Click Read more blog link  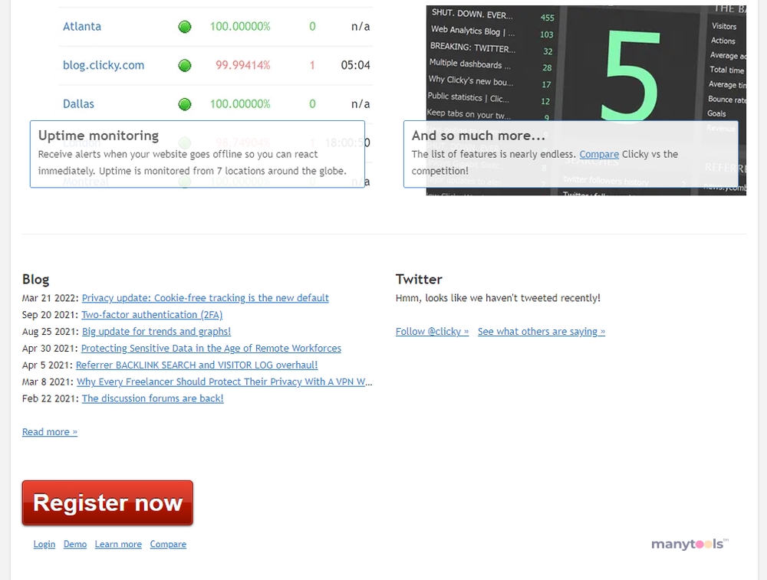[x=49, y=432]
